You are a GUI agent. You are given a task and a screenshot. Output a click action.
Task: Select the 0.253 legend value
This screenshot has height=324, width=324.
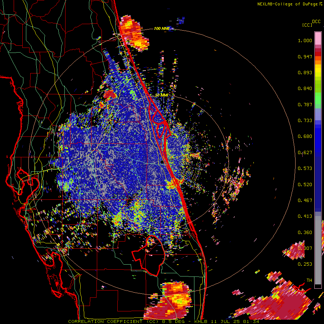point(305,264)
